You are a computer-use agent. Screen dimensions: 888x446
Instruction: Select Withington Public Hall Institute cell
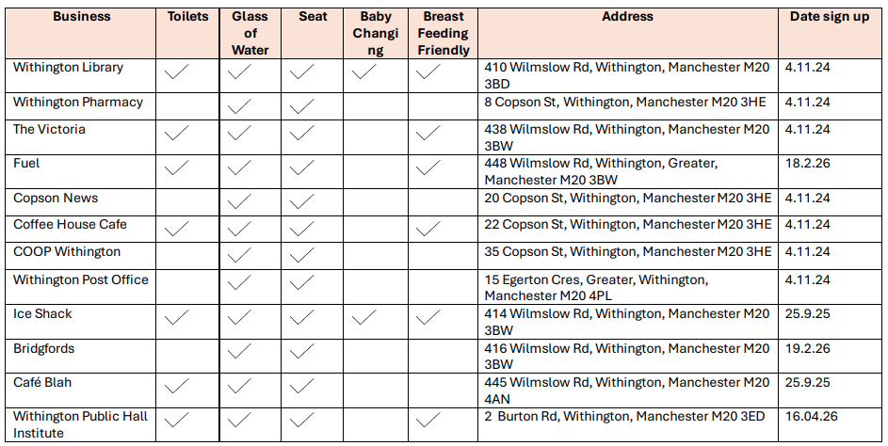[80, 424]
